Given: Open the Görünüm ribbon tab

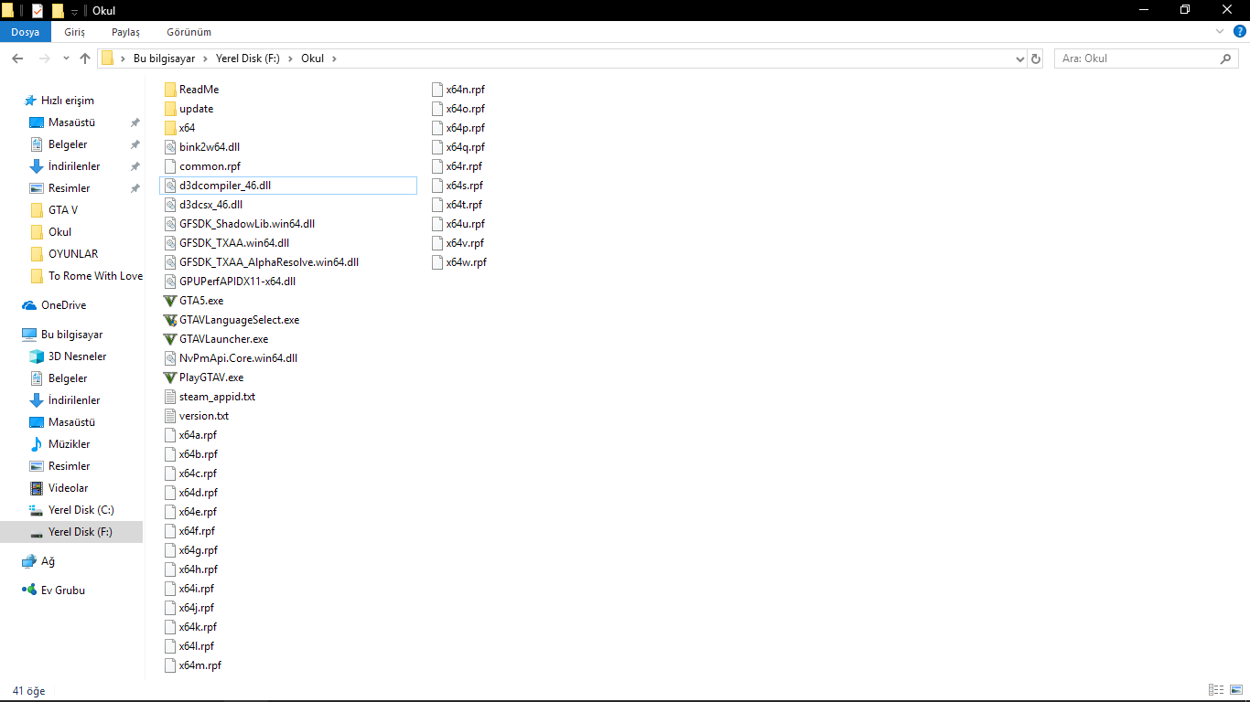Looking at the screenshot, I should click(189, 32).
